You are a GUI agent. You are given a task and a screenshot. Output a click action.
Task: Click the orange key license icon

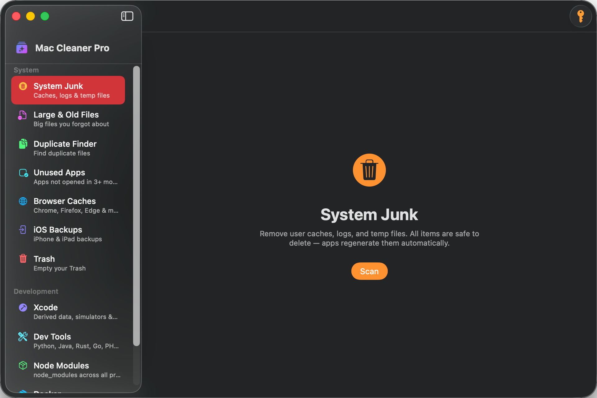pos(581,16)
